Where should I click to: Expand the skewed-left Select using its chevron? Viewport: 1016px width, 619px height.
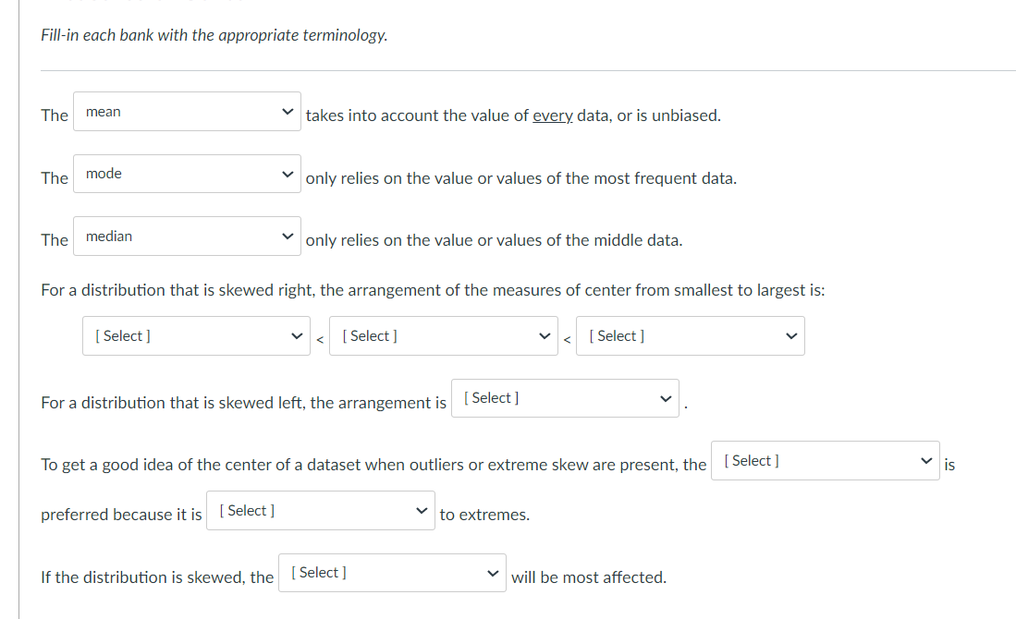pyautogui.click(x=667, y=397)
